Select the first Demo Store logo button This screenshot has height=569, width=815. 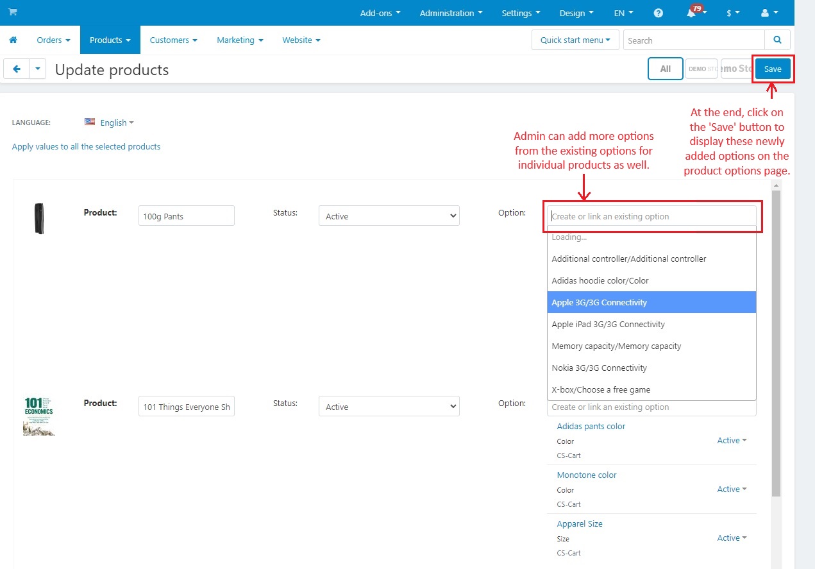(702, 69)
